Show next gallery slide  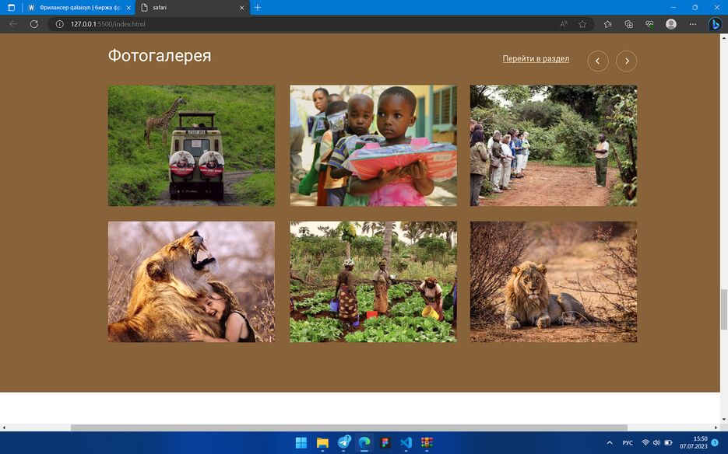click(x=626, y=61)
